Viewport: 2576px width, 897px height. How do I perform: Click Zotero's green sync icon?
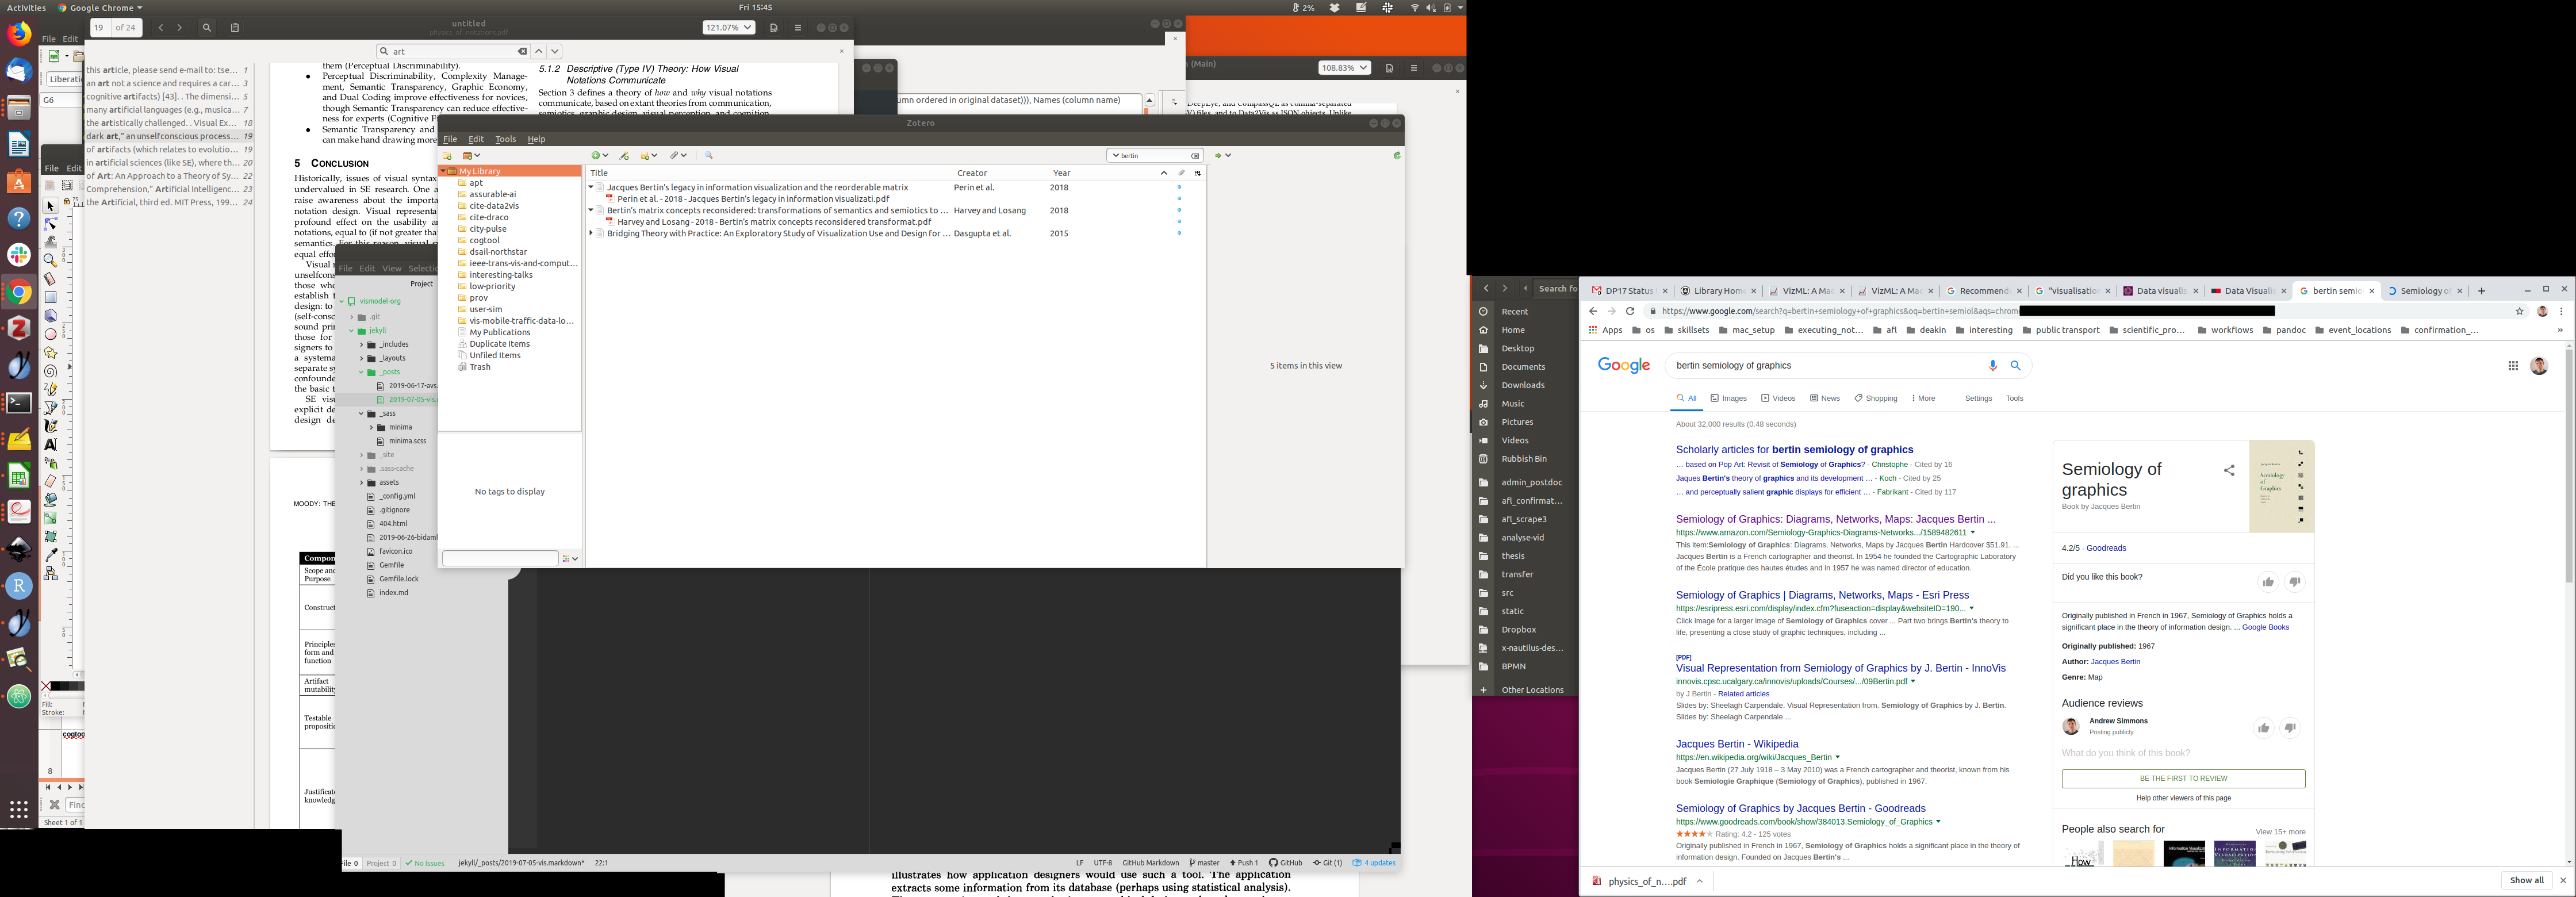(1396, 156)
